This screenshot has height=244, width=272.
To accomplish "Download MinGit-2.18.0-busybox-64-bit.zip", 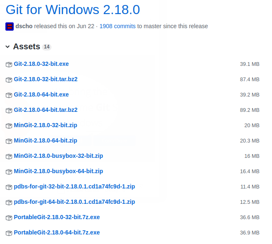I will click(x=59, y=171).
